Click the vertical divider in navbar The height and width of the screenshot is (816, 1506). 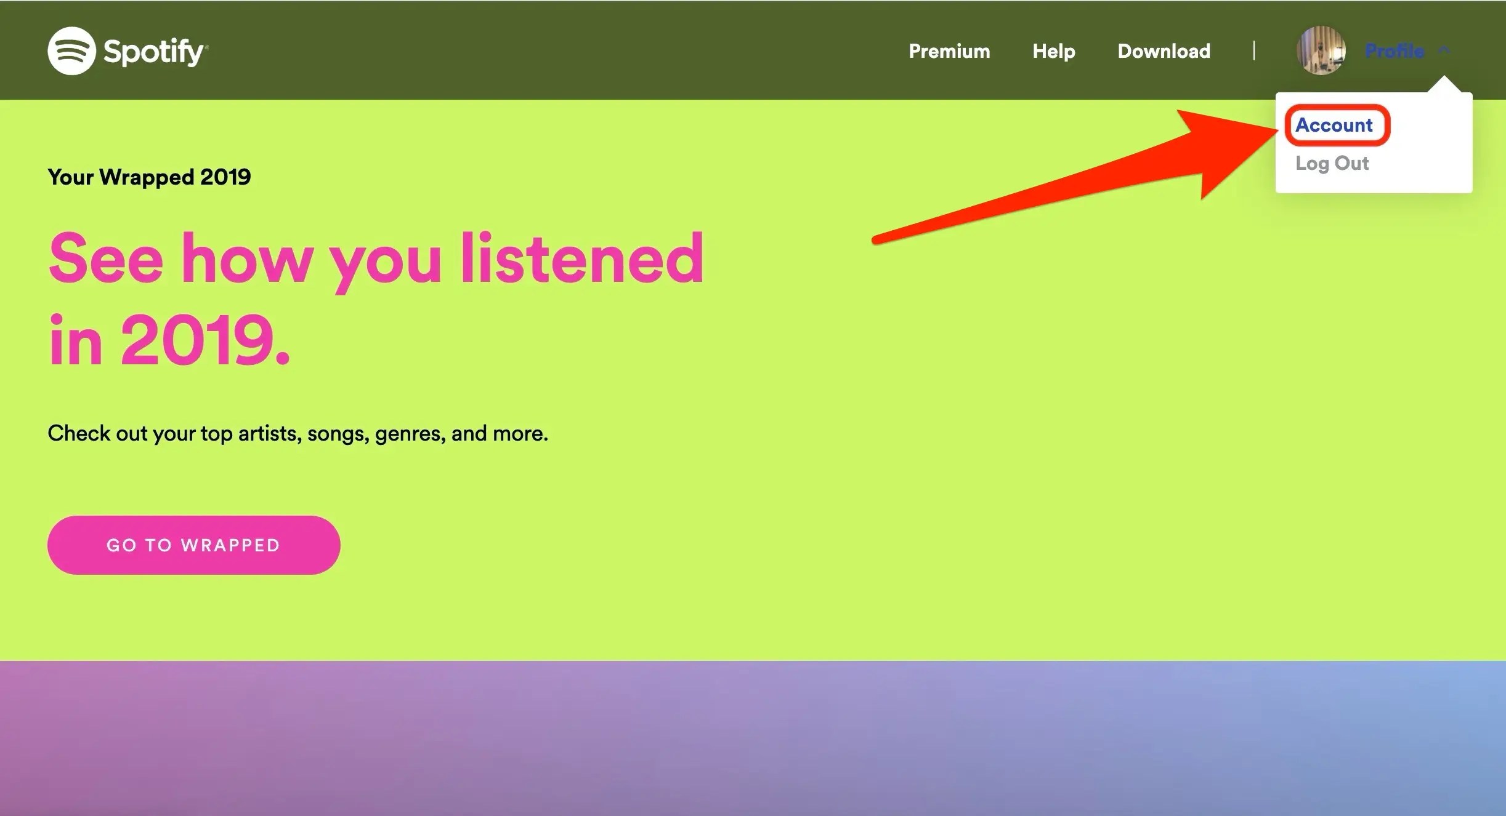coord(1253,50)
